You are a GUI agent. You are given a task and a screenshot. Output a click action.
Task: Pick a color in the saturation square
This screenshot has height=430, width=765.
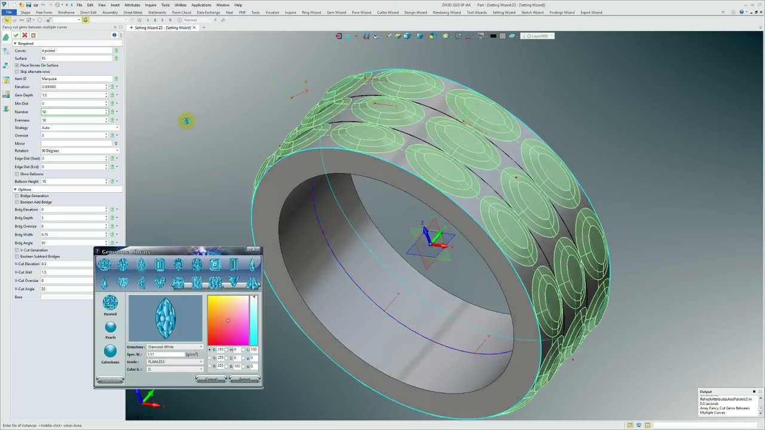pos(228,320)
